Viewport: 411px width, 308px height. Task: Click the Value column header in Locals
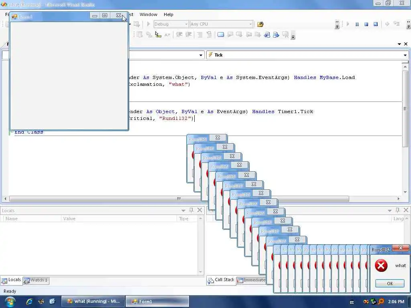pos(119,219)
